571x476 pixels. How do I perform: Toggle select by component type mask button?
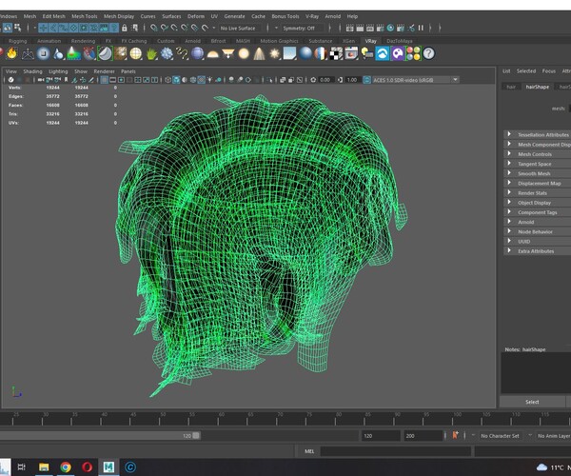pyautogui.click(x=17, y=28)
